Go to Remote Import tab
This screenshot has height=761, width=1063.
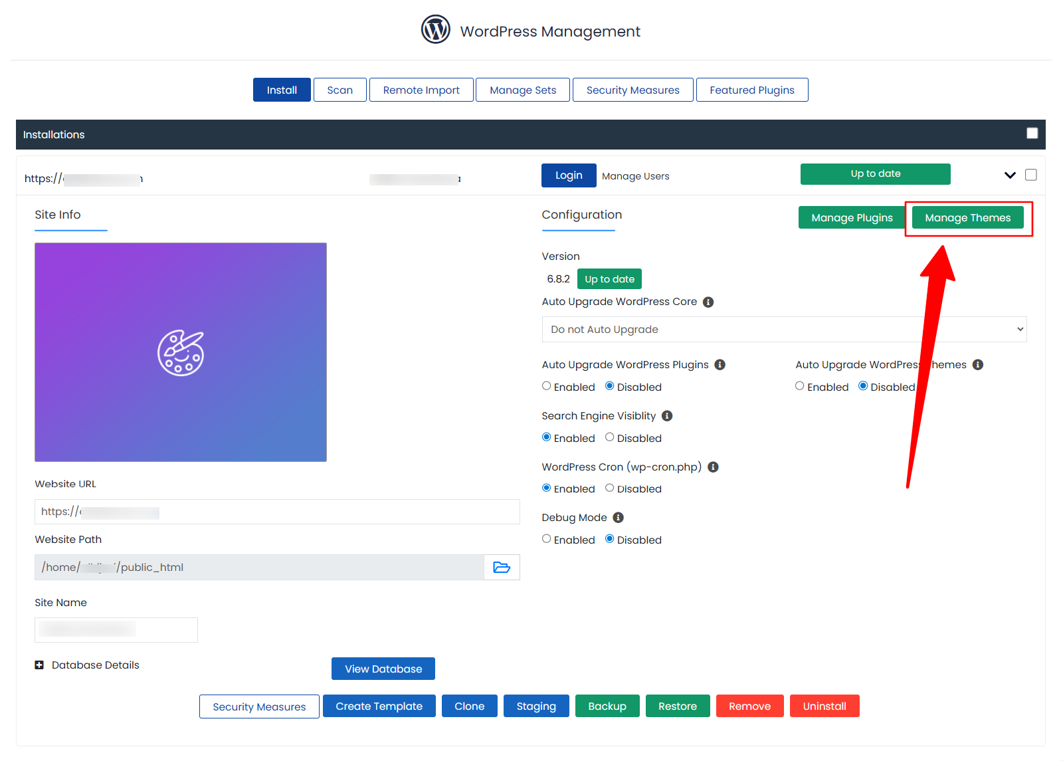pos(421,90)
